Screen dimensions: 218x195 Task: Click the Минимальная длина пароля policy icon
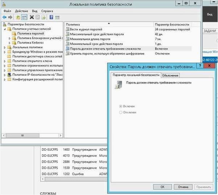pyautogui.click(x=67, y=39)
